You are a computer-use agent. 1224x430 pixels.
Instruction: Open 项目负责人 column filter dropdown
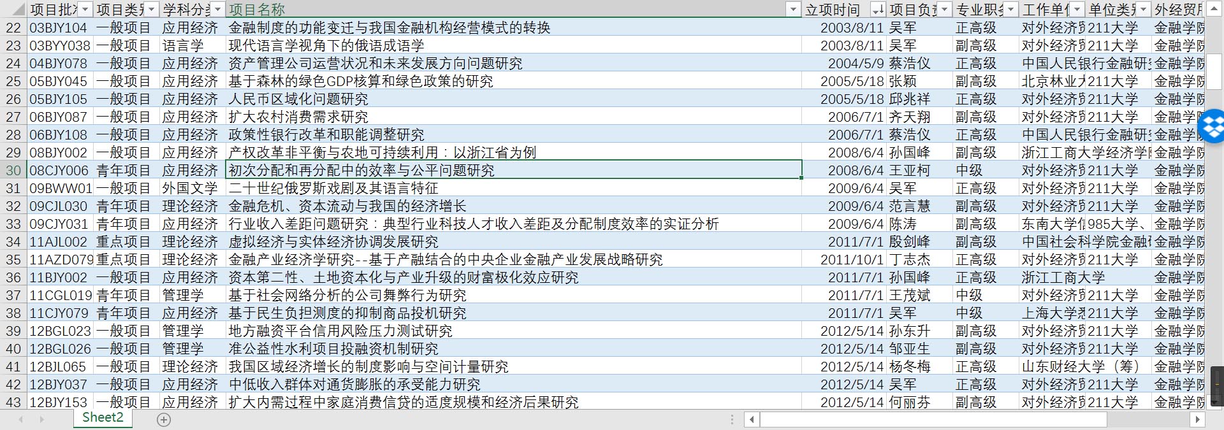click(x=944, y=9)
